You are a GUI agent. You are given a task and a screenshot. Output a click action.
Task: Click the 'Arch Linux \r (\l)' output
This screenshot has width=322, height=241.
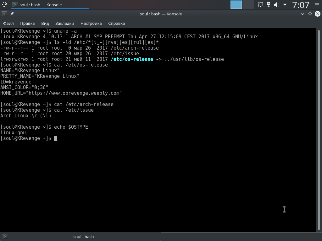pos(26,115)
